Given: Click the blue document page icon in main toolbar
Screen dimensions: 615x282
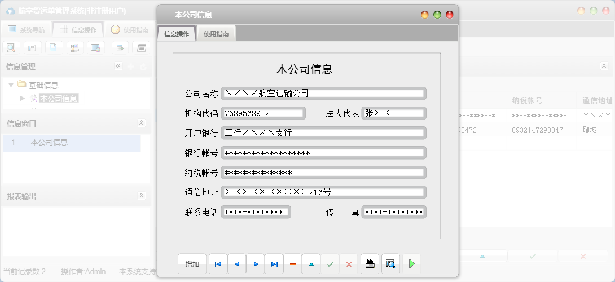Looking at the screenshot, I should 54,48.
